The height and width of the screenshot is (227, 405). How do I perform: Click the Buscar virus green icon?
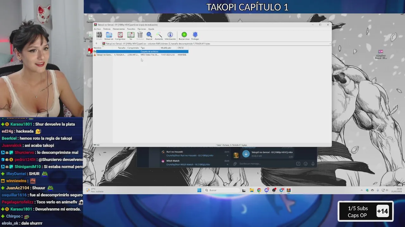(x=184, y=36)
